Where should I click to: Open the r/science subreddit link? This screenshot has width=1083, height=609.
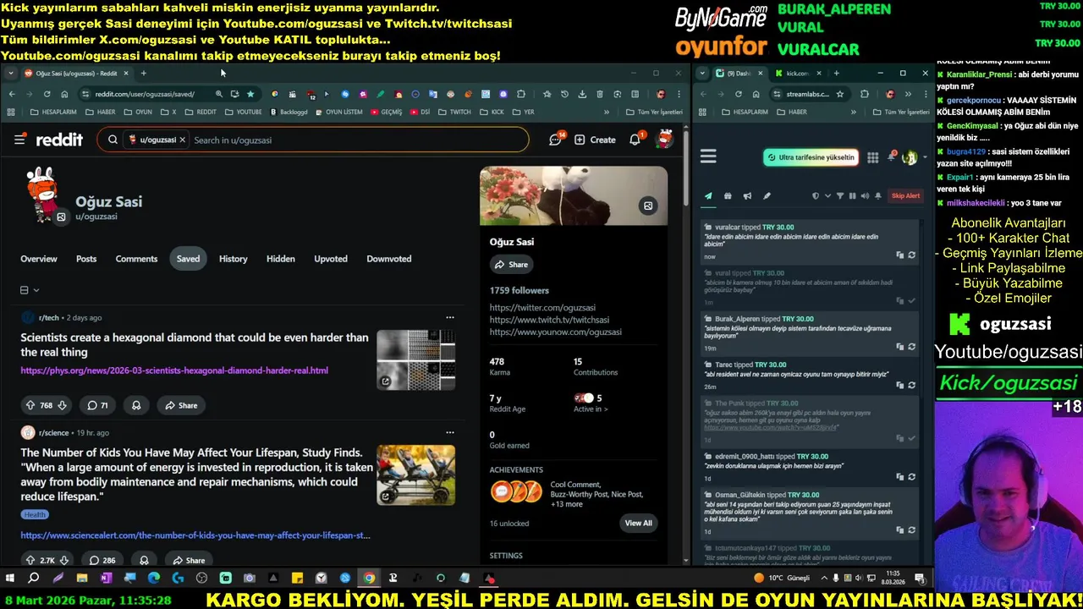point(54,433)
